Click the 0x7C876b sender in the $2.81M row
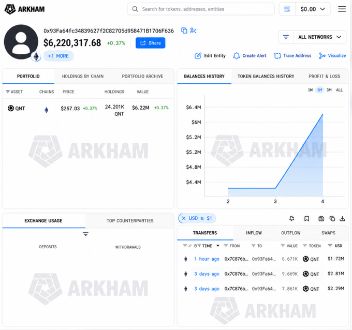 [236, 274]
